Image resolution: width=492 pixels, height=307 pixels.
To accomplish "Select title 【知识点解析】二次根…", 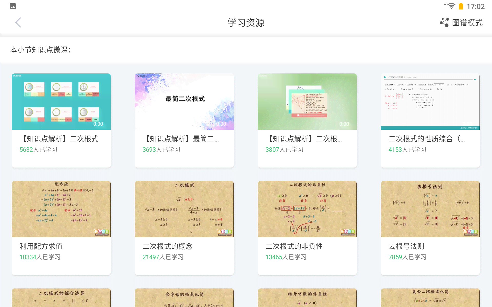I will pos(304,139).
